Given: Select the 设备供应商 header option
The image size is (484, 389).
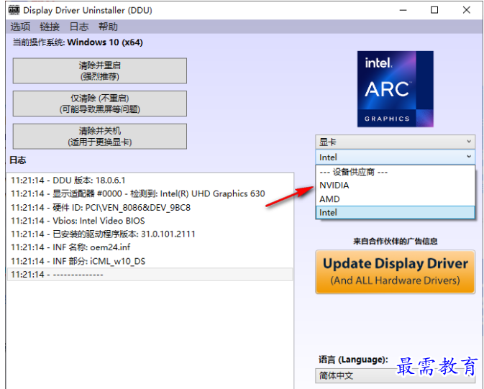Looking at the screenshot, I should pyautogui.click(x=395, y=172).
